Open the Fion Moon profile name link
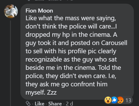This screenshot has height=106, width=139. pyautogui.click(x=39, y=11)
